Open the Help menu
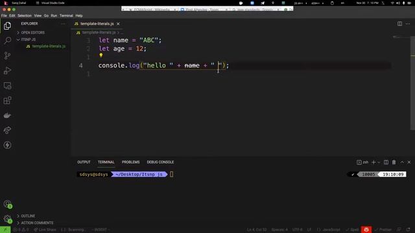415x233 pixels. pyautogui.click(x=79, y=16)
